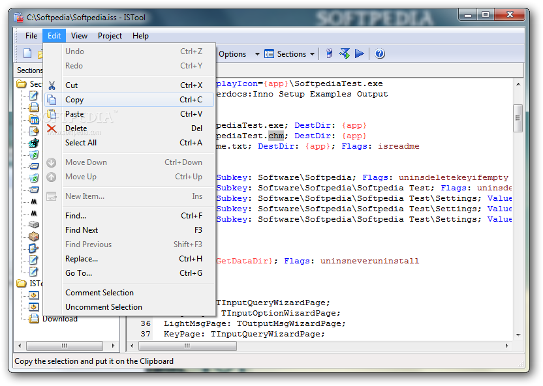Click editor vertical scrollbar down arrow

(x=518, y=334)
